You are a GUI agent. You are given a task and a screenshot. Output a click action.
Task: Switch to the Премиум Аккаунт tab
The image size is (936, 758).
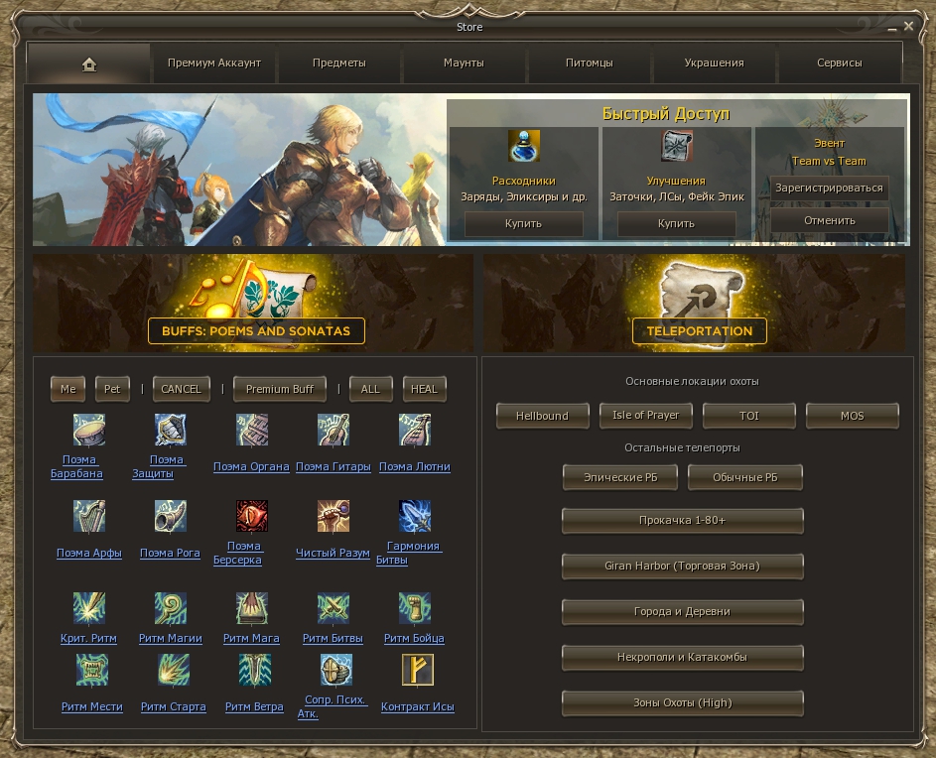point(214,63)
